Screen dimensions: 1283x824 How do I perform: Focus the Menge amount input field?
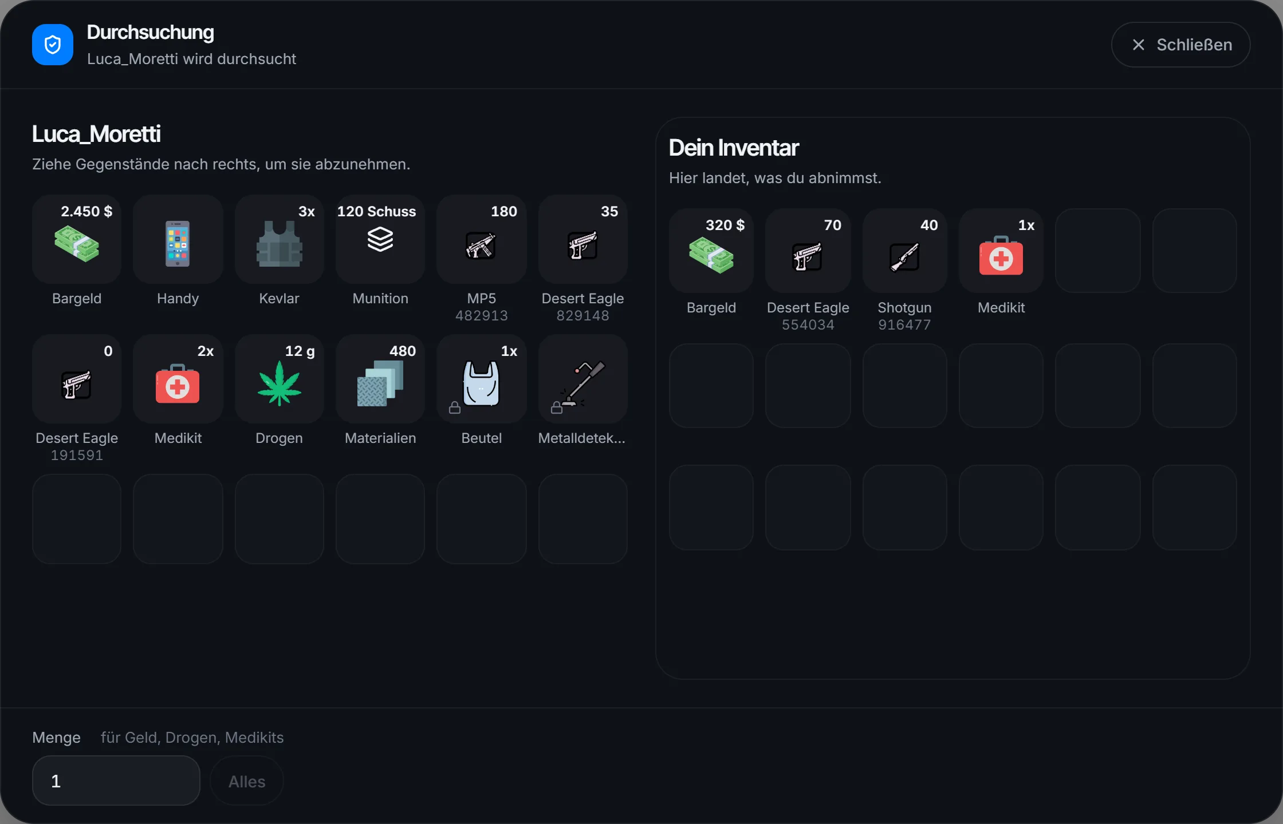(116, 781)
